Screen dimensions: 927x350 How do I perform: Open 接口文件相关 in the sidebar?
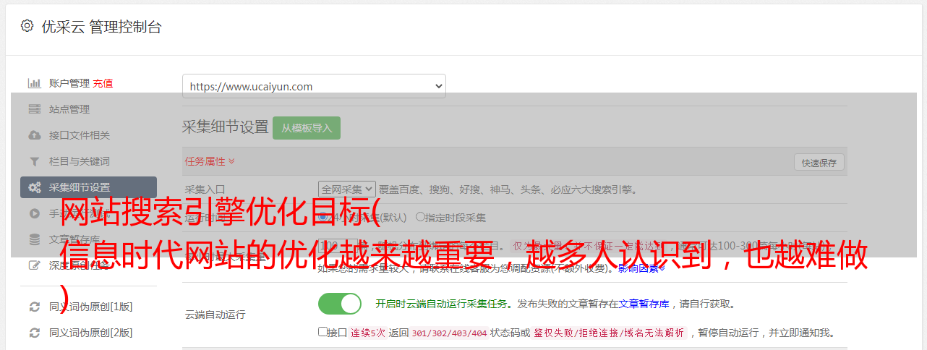(x=80, y=135)
